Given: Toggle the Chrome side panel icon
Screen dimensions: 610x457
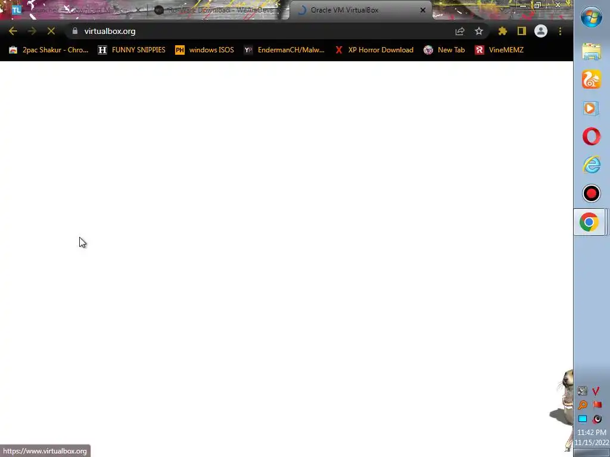Looking at the screenshot, I should click(522, 31).
